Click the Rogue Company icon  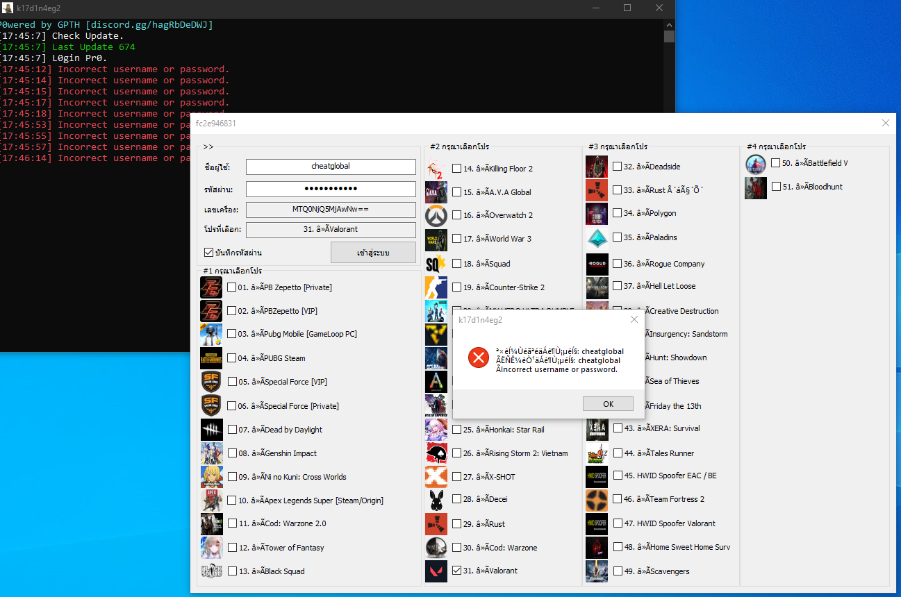click(597, 264)
